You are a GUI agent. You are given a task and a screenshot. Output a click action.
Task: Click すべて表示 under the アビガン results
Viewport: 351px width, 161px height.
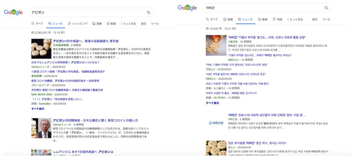pyautogui.click(x=38, y=109)
